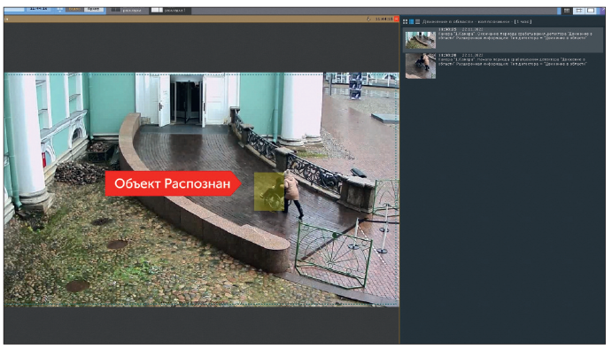Click the yellow highlighted detection box
The width and height of the screenshot is (612, 349).
[x=269, y=191]
